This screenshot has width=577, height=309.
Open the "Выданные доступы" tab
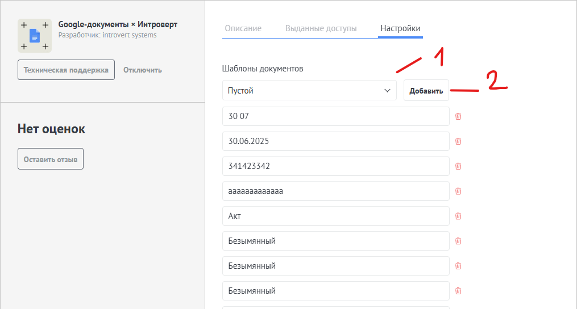pos(321,28)
